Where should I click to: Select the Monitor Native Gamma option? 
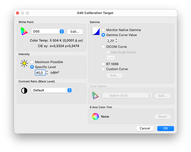(x=103, y=30)
